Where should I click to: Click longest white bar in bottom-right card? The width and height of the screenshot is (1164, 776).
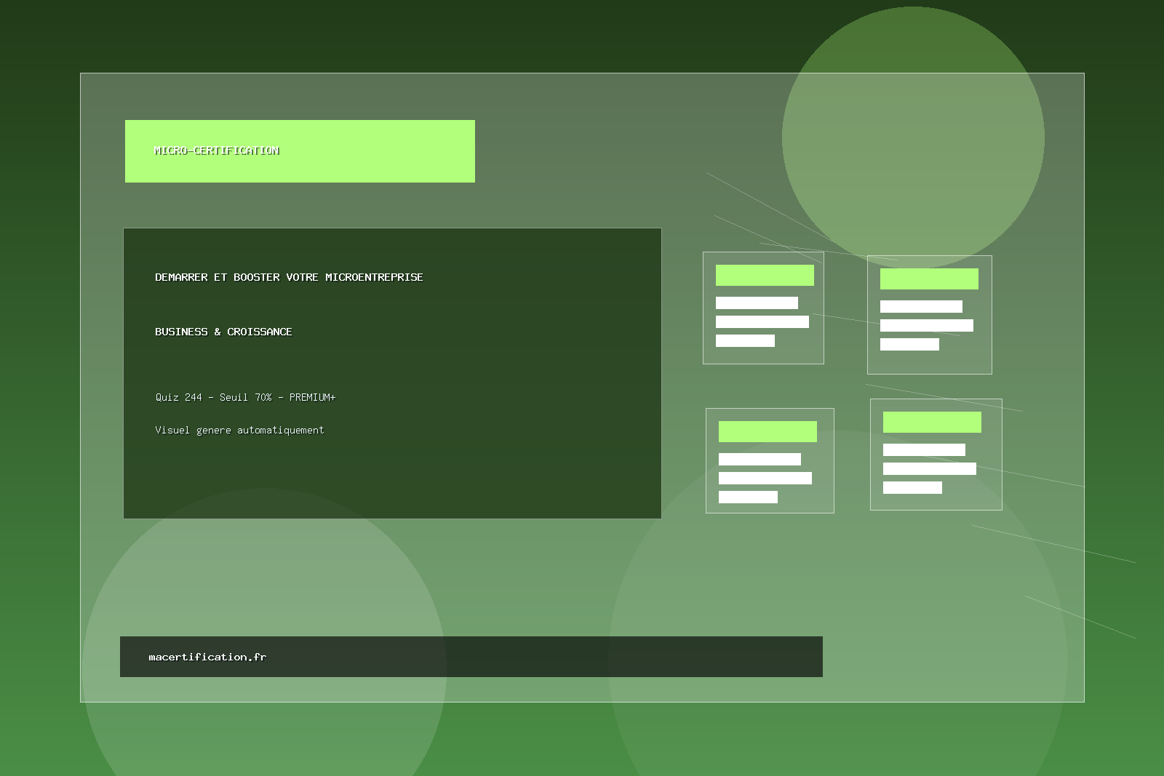pos(929,468)
